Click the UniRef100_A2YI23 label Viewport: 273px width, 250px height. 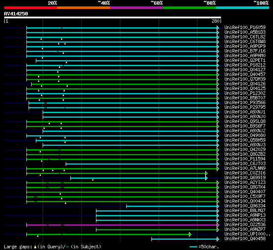point(245,183)
